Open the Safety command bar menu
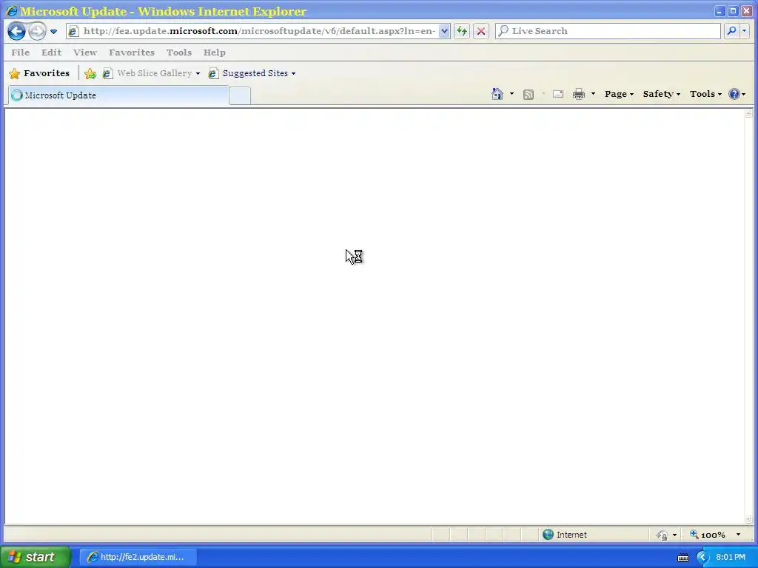Screen dimensions: 758x568 click(661, 94)
